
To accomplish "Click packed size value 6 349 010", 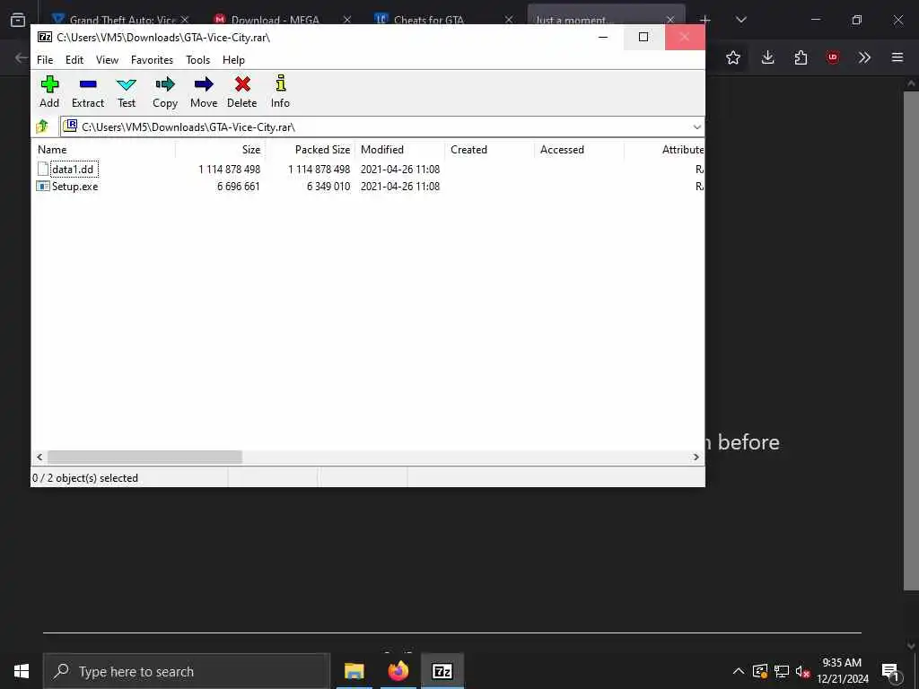I will click(328, 187).
